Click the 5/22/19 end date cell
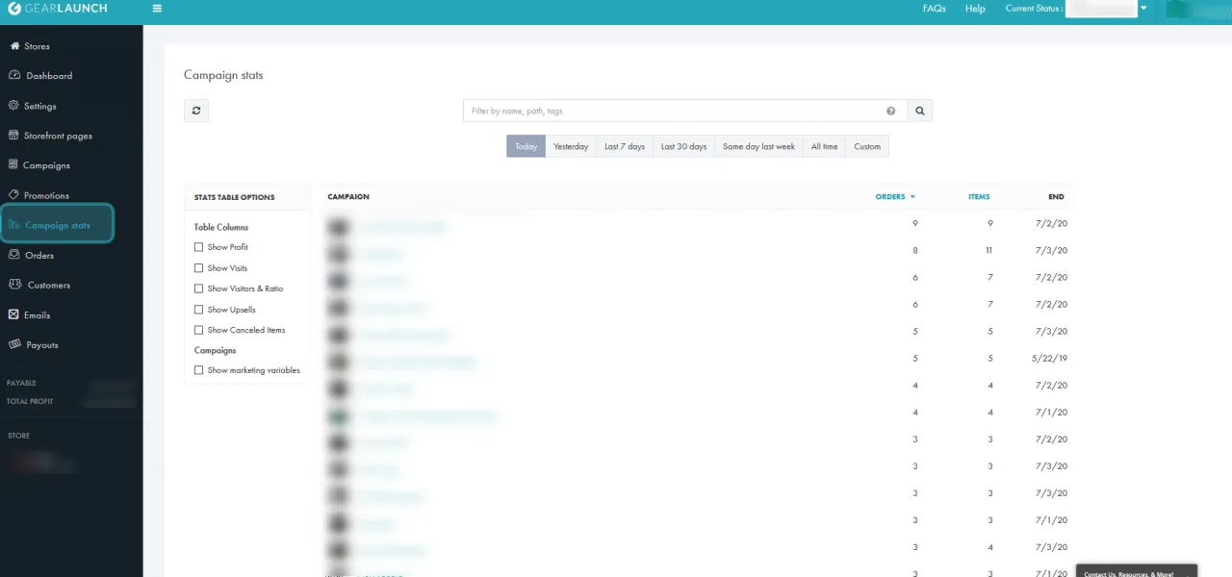The height and width of the screenshot is (577, 1232). click(x=1047, y=358)
